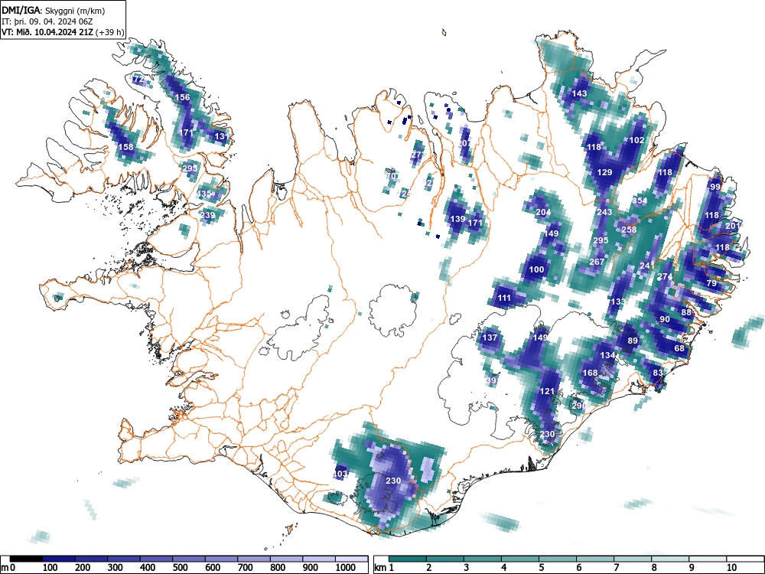This screenshot has width=765, height=574.
Task: Click the map value 241
Action: coord(647,266)
